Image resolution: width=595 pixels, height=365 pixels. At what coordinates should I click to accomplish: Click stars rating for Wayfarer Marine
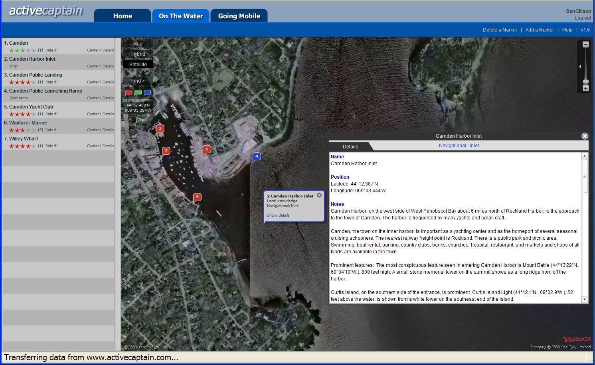click(x=22, y=130)
